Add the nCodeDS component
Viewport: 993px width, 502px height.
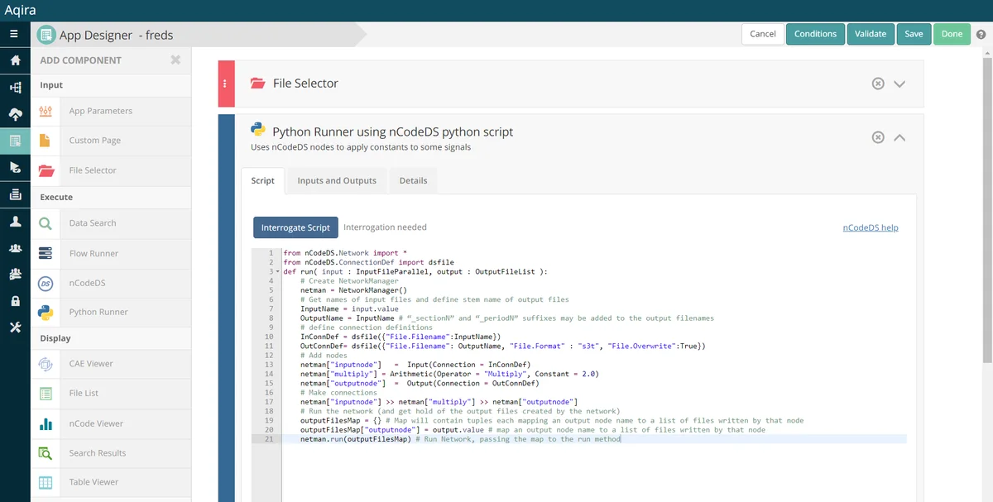111,283
